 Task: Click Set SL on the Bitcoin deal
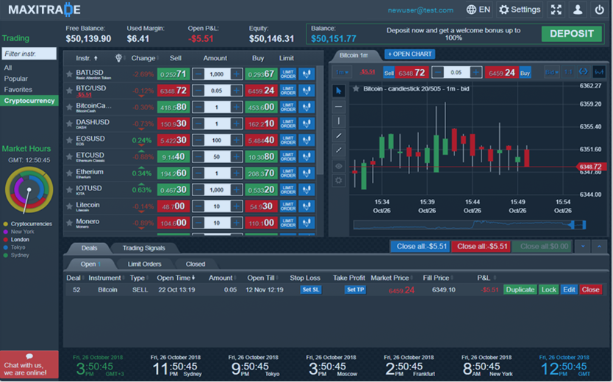[311, 289]
